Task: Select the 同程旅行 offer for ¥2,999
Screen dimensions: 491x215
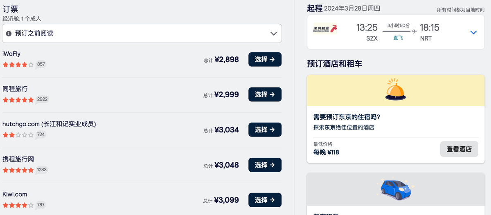Action: pyautogui.click(x=265, y=94)
